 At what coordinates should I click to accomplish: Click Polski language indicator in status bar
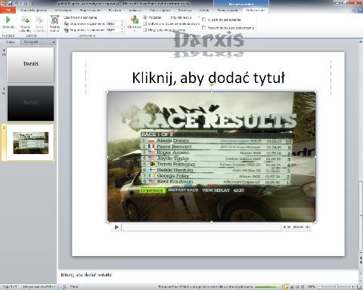[x=74, y=287]
